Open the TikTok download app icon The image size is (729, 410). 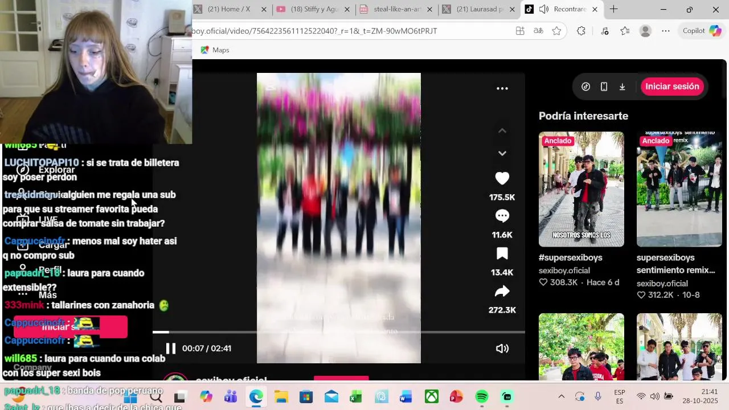[622, 87]
